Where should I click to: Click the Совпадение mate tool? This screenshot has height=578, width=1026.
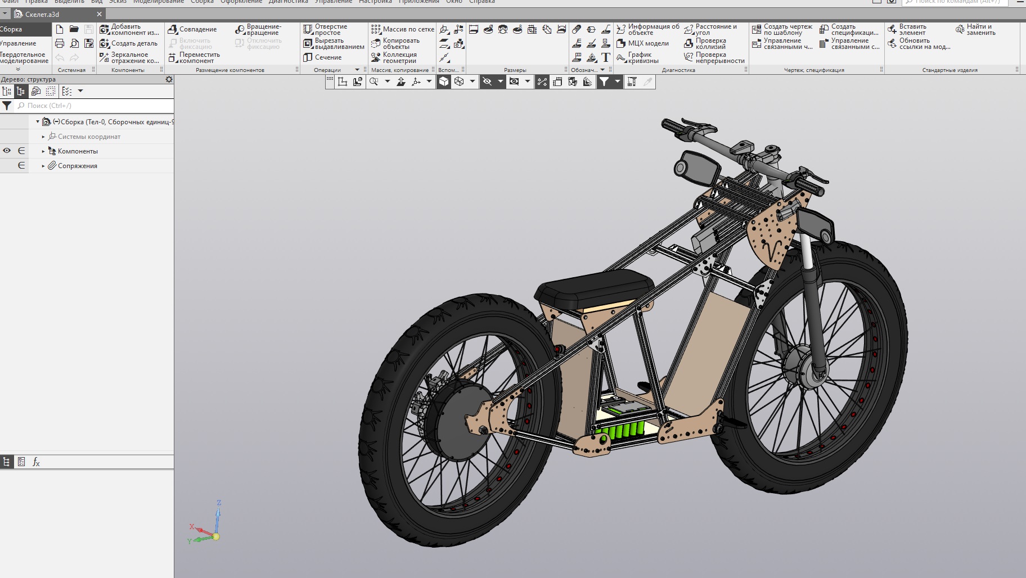[x=192, y=29]
